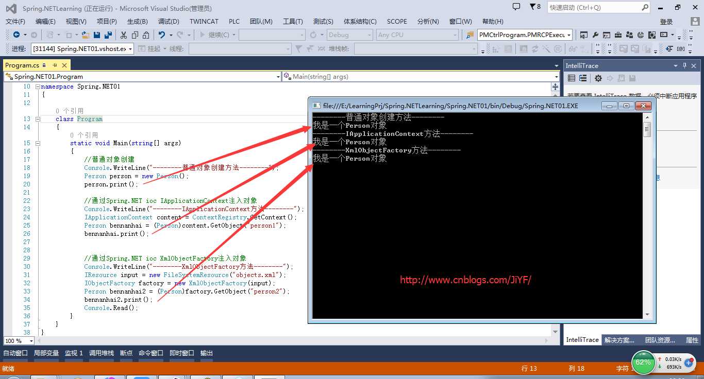
Task: Click the Save All multi-disk icon
Action: tap(108, 35)
